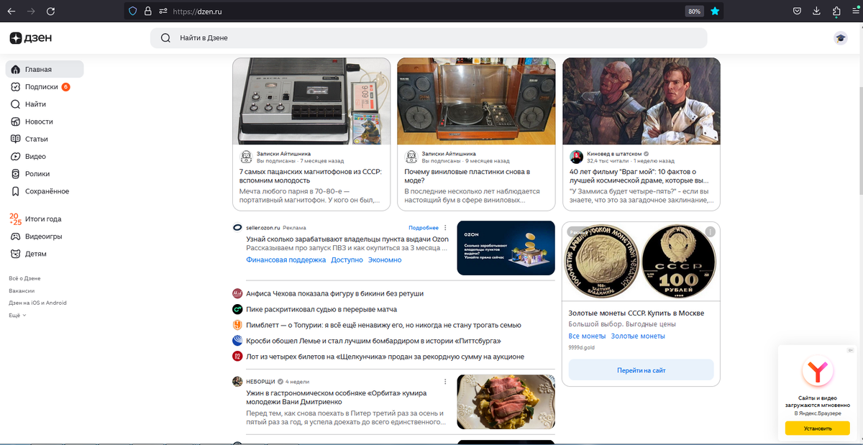Open three-dot menu on Ozon ad
This screenshot has height=445, width=863.
coord(445,228)
